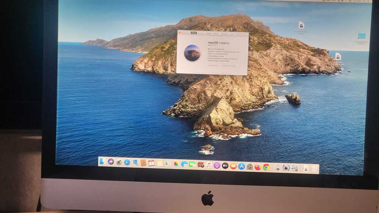Open Podcasts purple icon in Dock
379x213 pixels.
coord(217,165)
